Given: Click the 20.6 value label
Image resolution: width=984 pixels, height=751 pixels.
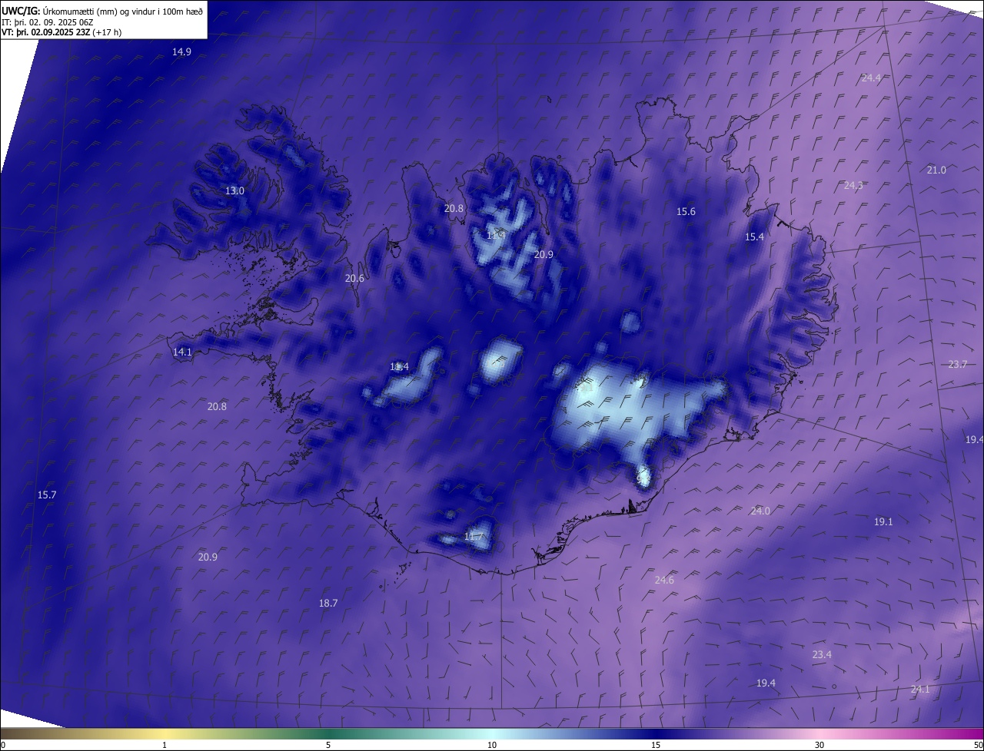Looking at the screenshot, I should click(x=354, y=279).
